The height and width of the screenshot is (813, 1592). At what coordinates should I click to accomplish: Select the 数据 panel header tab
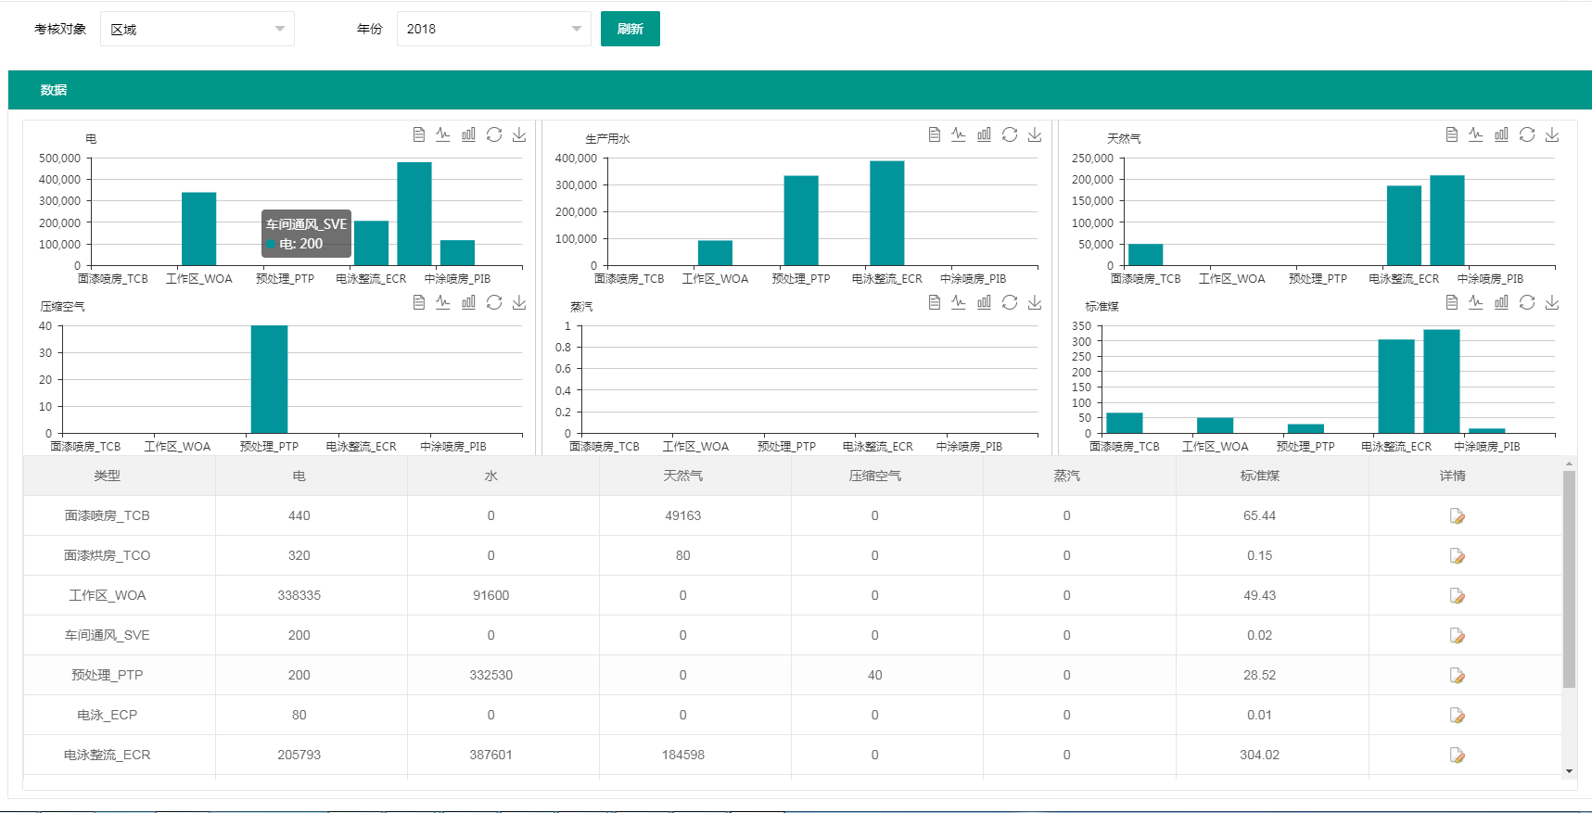(54, 90)
